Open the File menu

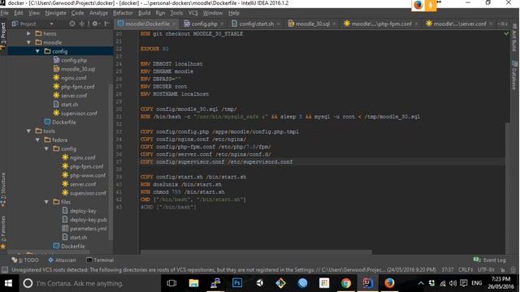(5, 13)
